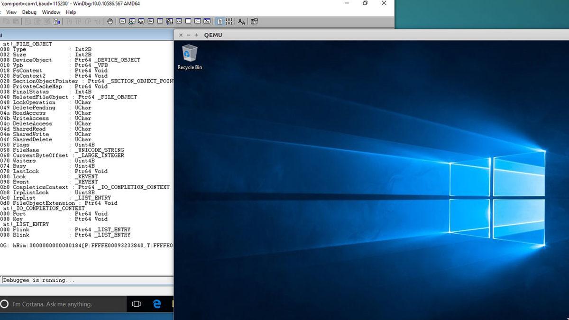569x320 pixels.
Task: Open the Window menu in WinDbg
Action: point(50,12)
